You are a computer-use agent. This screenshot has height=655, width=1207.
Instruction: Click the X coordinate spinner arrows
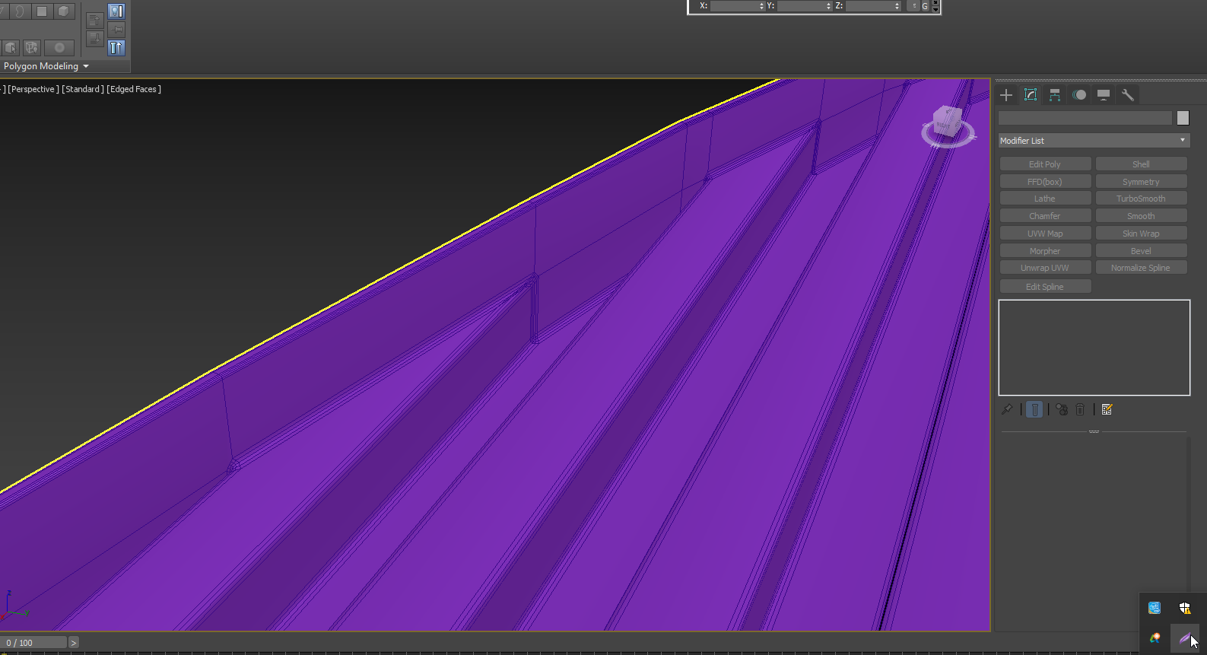pyautogui.click(x=762, y=6)
